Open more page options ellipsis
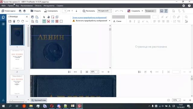This screenshot has width=193, height=109. point(27,21)
